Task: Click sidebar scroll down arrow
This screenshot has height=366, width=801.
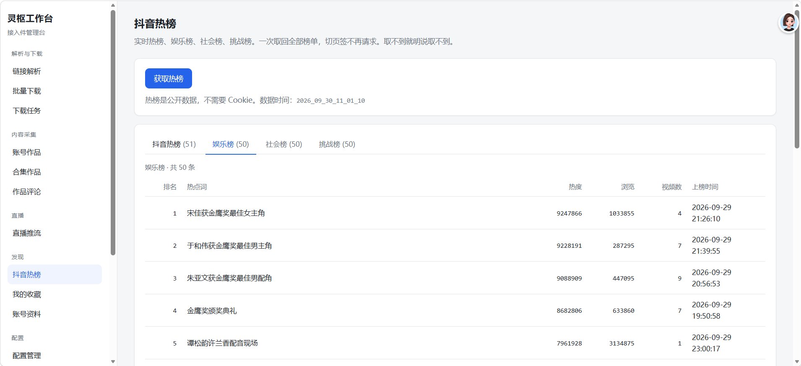Action: click(113, 361)
